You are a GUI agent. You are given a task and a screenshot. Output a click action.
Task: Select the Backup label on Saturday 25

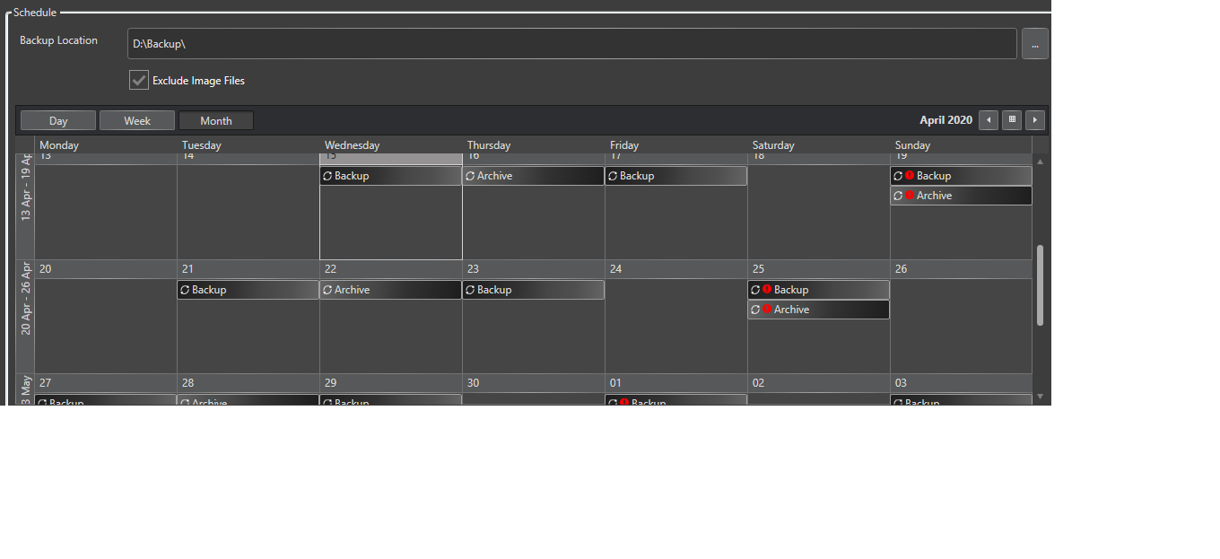[791, 290]
